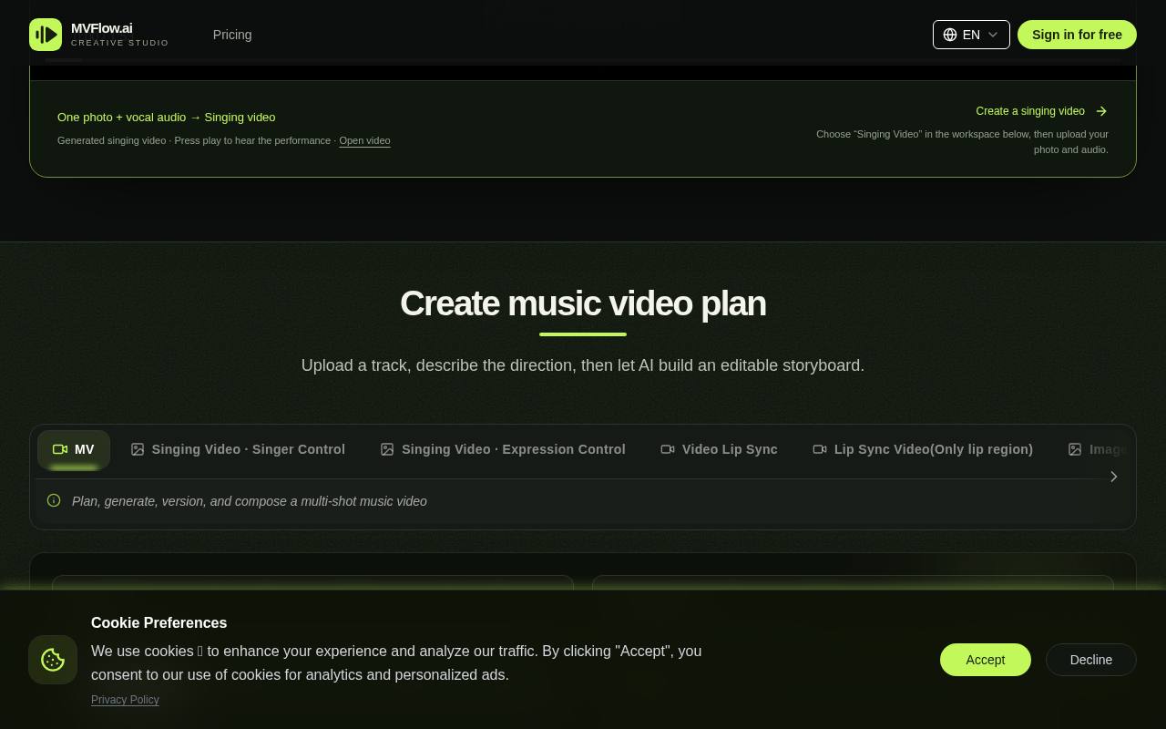Click the Create a singing video link

coord(1041,111)
